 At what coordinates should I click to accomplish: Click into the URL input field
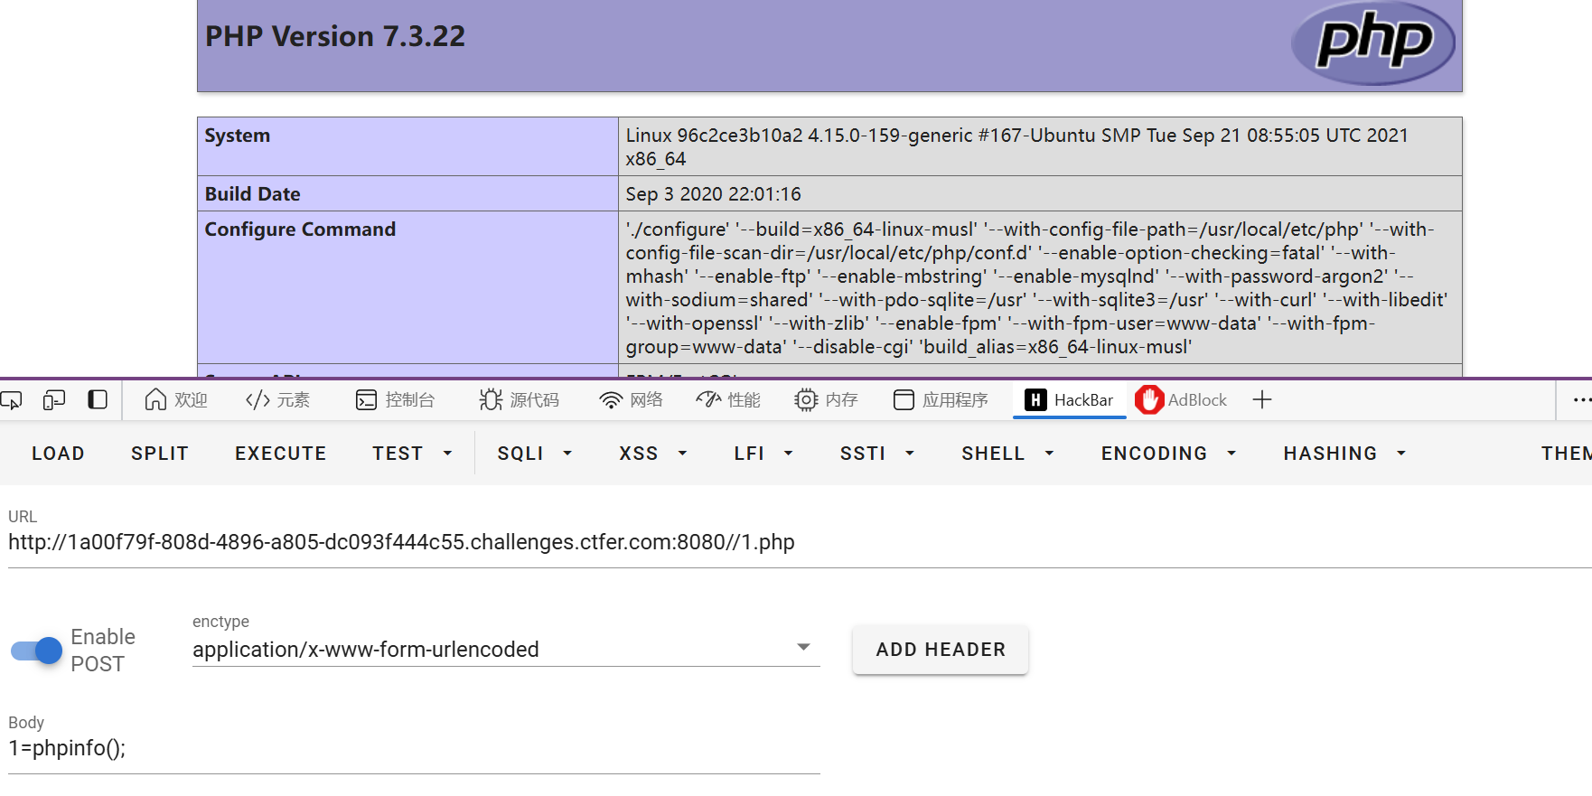click(x=800, y=542)
